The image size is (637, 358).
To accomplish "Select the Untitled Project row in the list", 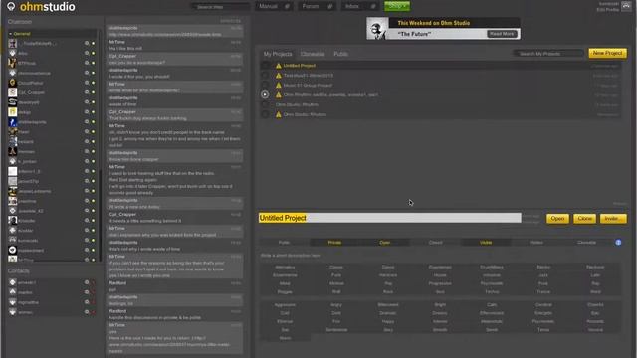I will pos(440,66).
